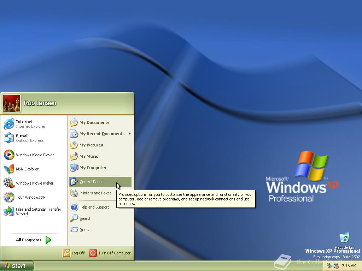Click the MSN Explorer label
Image resolution: width=362 pixels, height=271 pixels.
(x=27, y=169)
